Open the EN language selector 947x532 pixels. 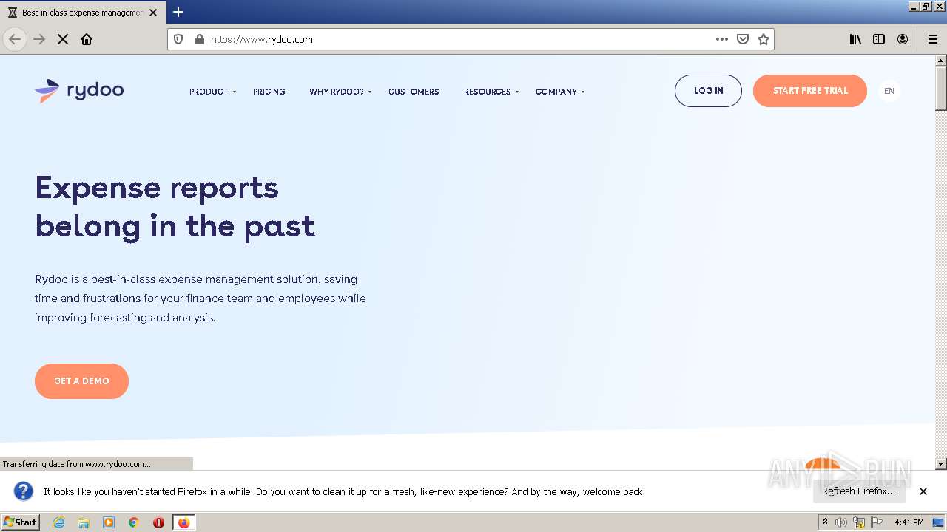tap(889, 91)
